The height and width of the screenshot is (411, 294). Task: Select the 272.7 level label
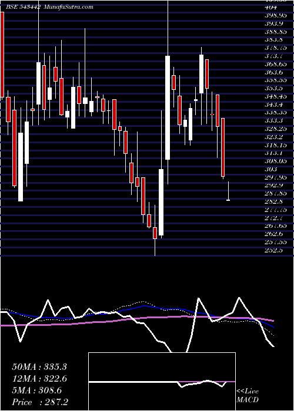click(274, 218)
